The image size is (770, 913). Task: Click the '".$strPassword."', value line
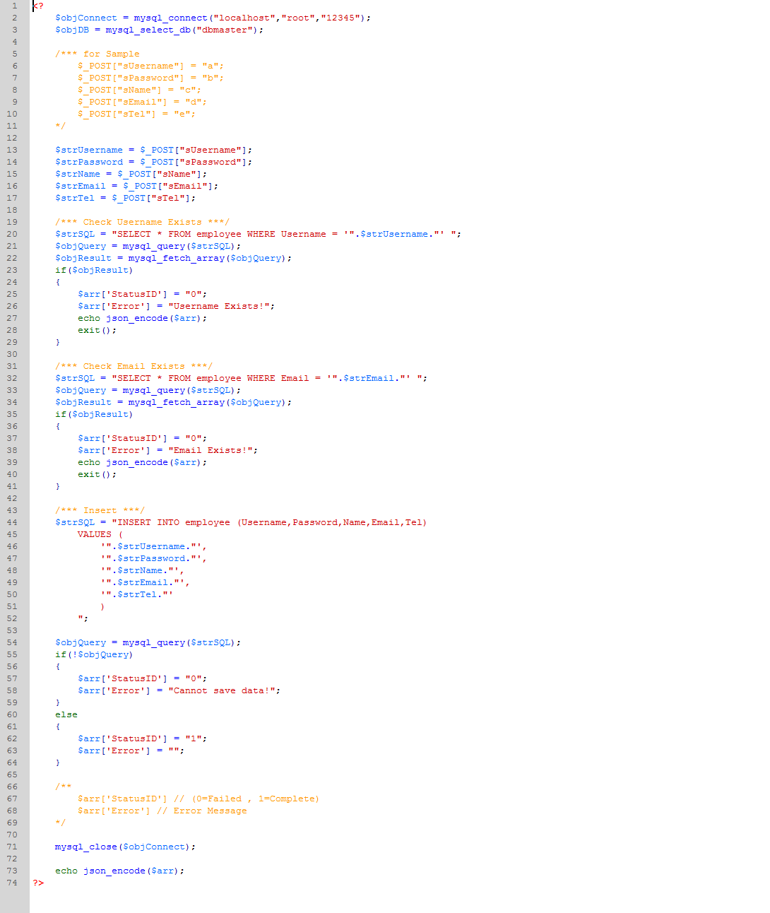(x=153, y=558)
